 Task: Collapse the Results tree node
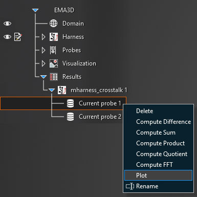click(43, 77)
